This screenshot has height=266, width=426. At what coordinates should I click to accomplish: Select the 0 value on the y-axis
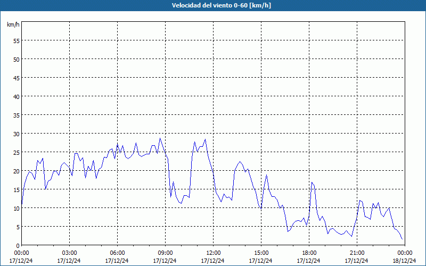coord(18,246)
